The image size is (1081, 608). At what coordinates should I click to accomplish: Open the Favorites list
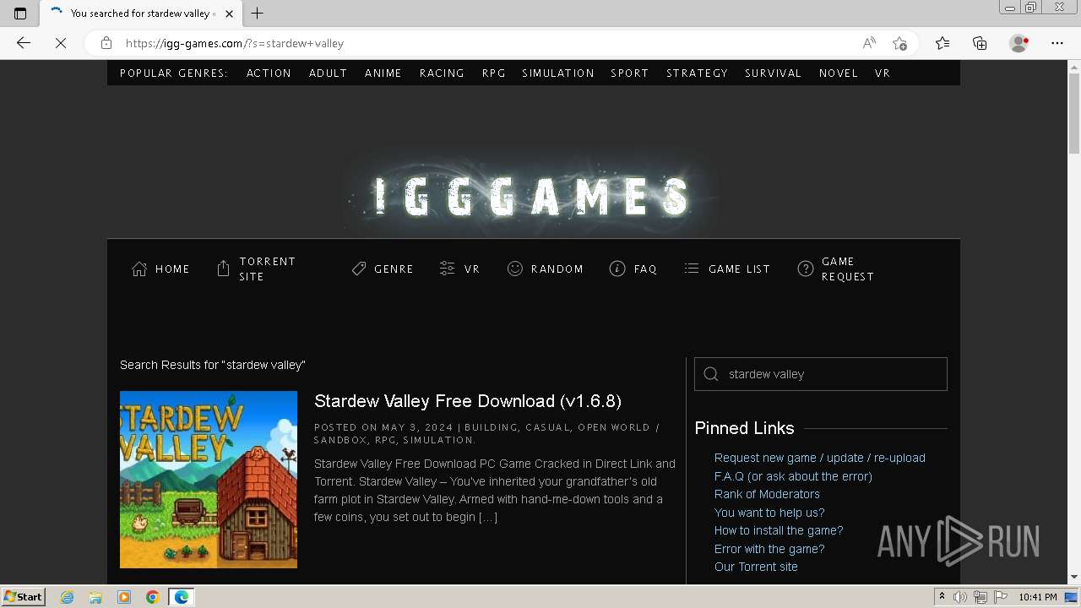coord(942,43)
